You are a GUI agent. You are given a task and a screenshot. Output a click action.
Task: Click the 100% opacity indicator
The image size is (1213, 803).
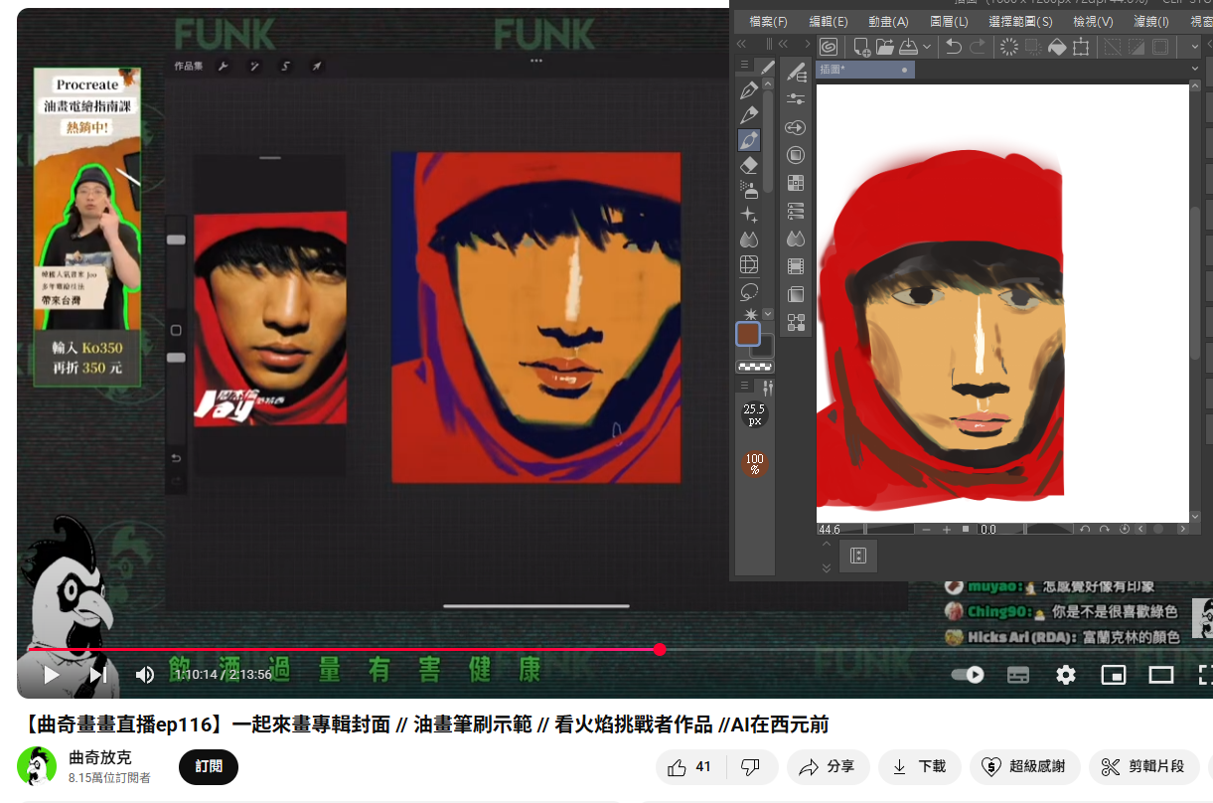(754, 464)
